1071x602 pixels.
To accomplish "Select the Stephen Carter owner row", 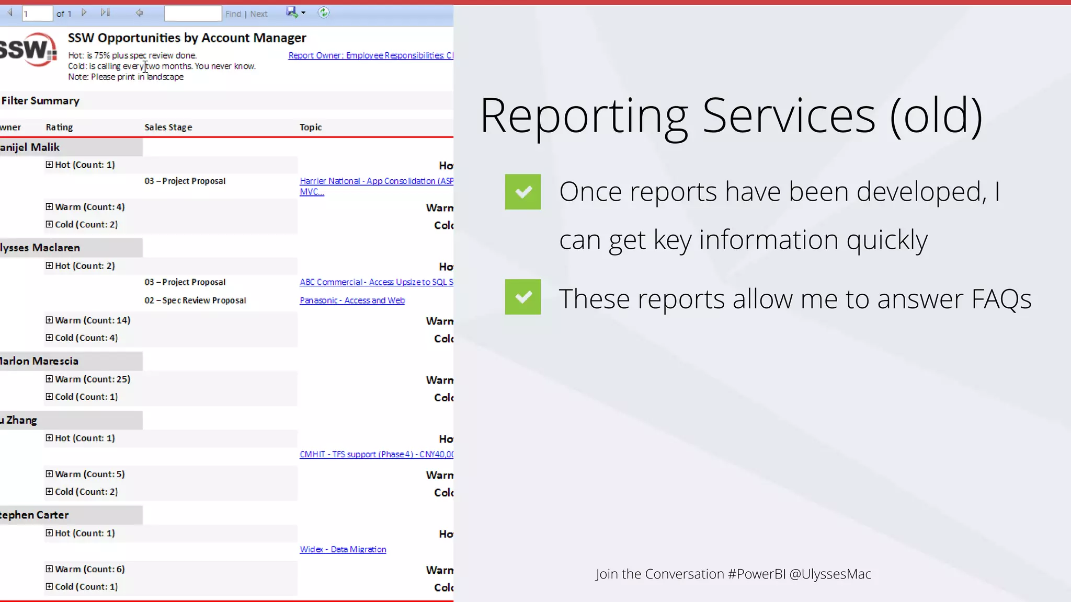I will tap(71, 515).
